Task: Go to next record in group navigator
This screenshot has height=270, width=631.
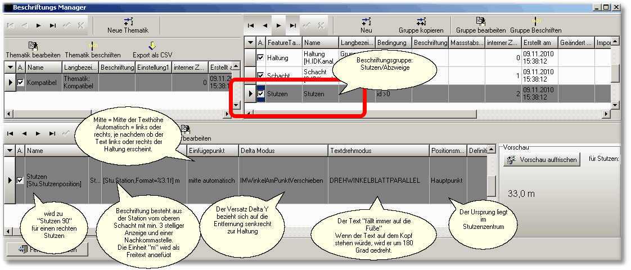Action: [x=278, y=25]
